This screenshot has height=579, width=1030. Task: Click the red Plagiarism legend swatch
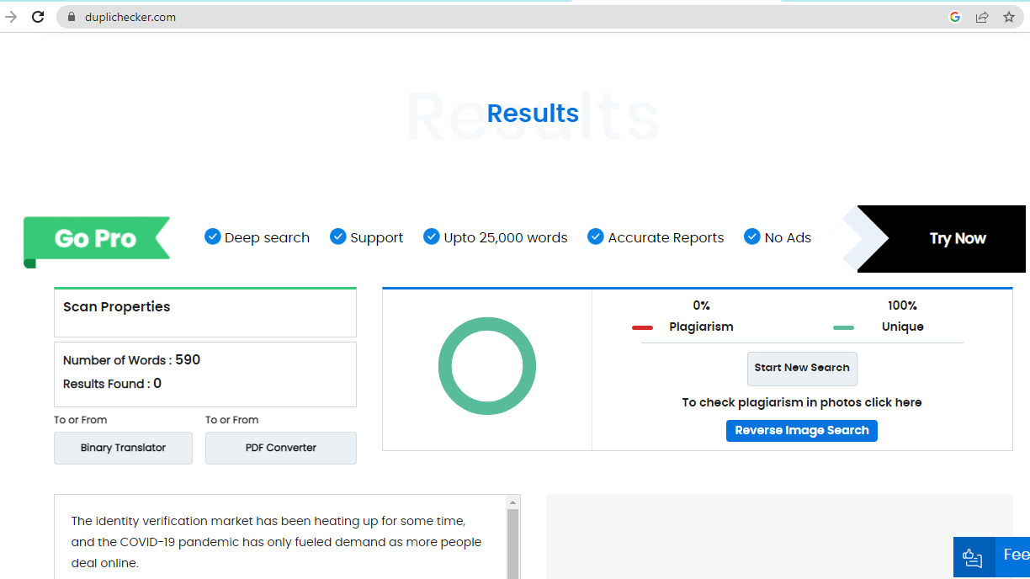tap(643, 327)
